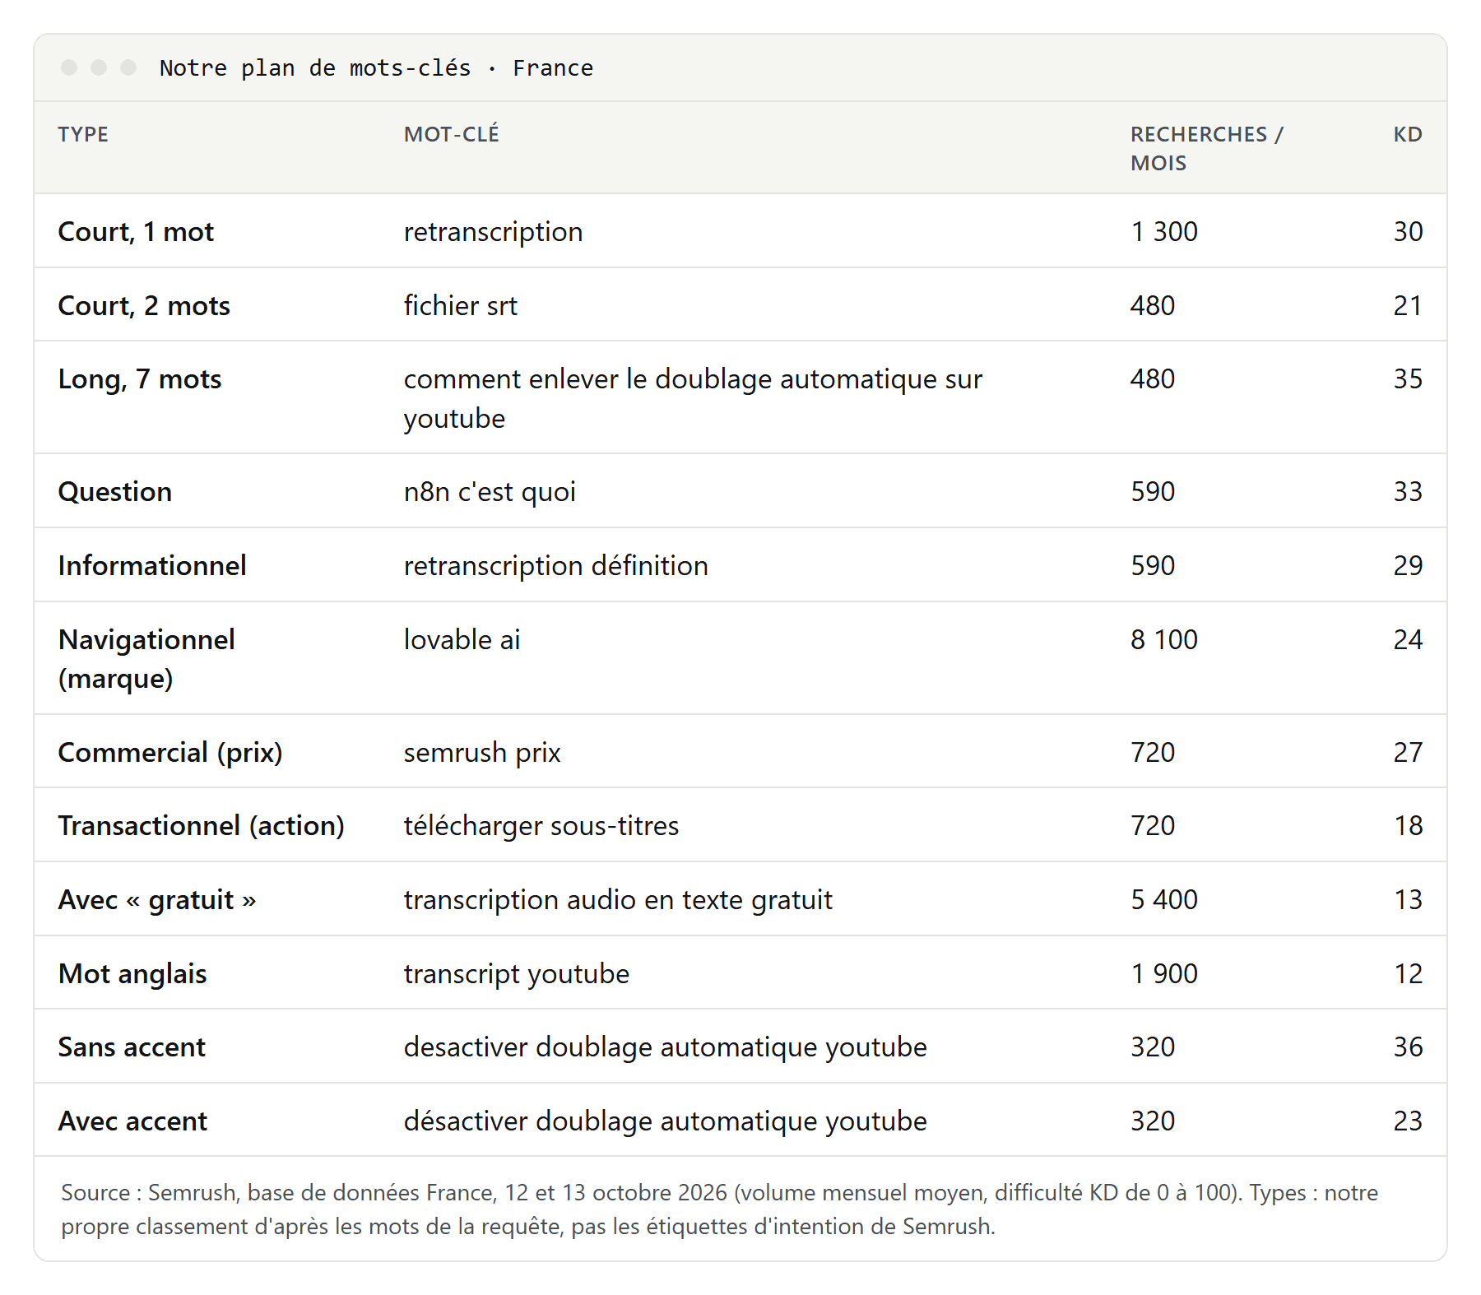The height and width of the screenshot is (1295, 1481).
Task: Click the 'Long, 7 mots' type label
Action: [140, 378]
